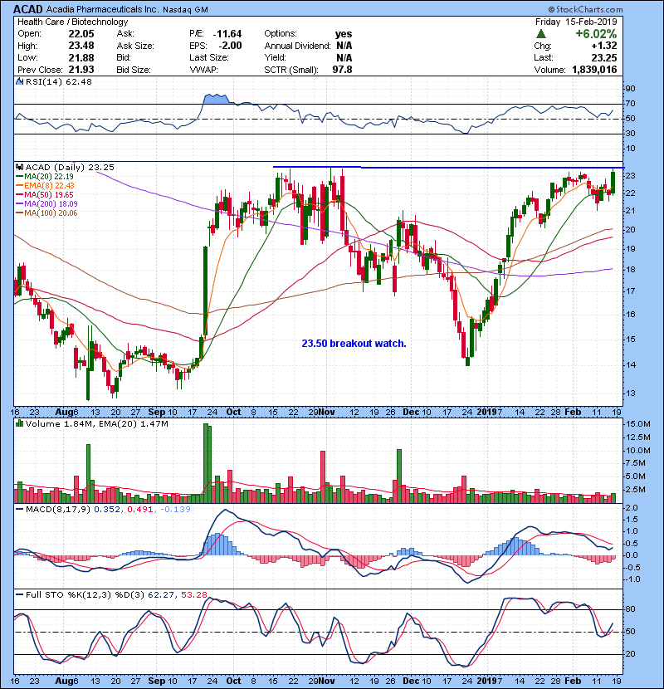Click the MA(100) 20.06 legend entry
Viewport: 664px width, 689px height.
46,213
